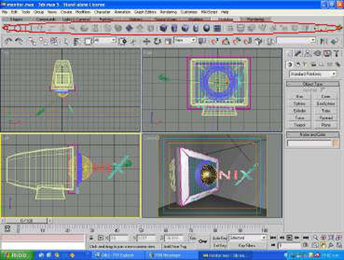Image resolution: width=344 pixels, height=260 pixels.
Task: Open the Hierarchy command panel tab
Action: (x=307, y=53)
